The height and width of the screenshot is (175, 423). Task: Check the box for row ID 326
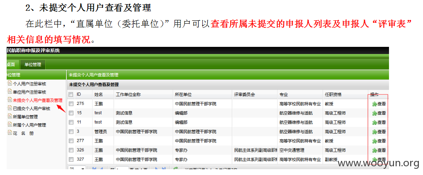coord(71,150)
